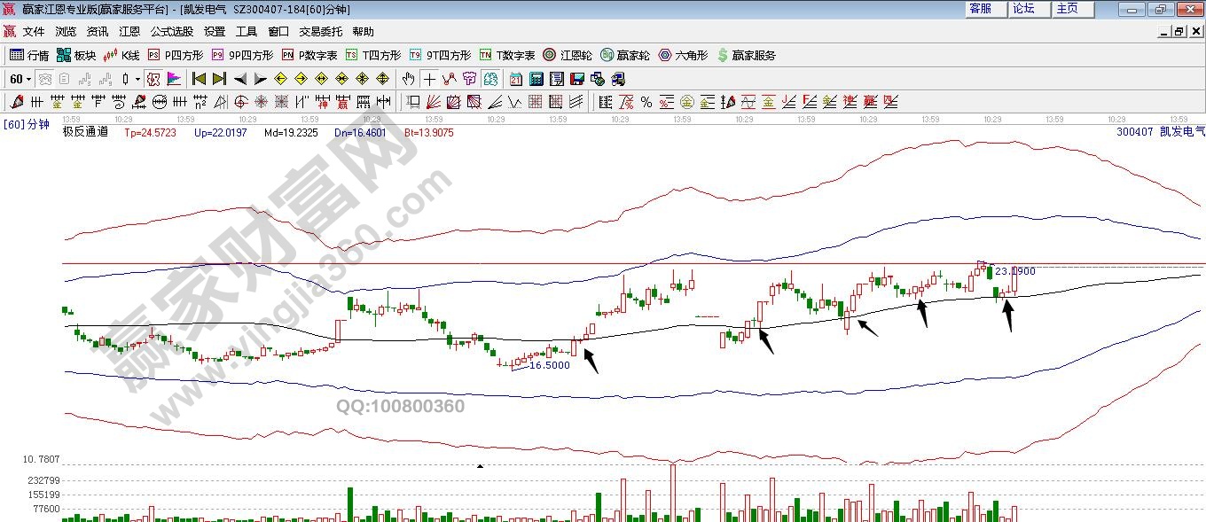Jump to first bar with skip-start arrow
The image size is (1206, 522).
pos(199,79)
